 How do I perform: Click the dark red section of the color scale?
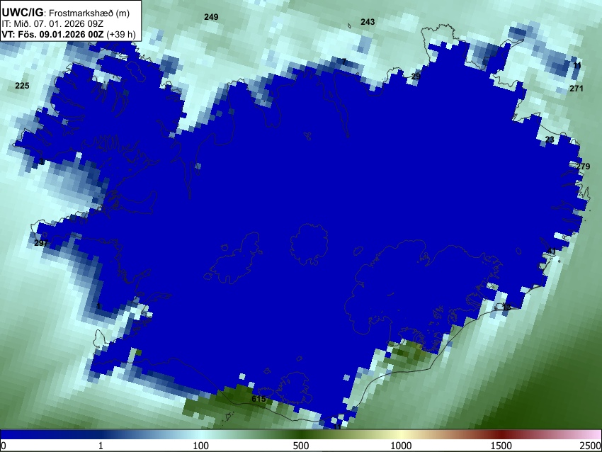501,434
